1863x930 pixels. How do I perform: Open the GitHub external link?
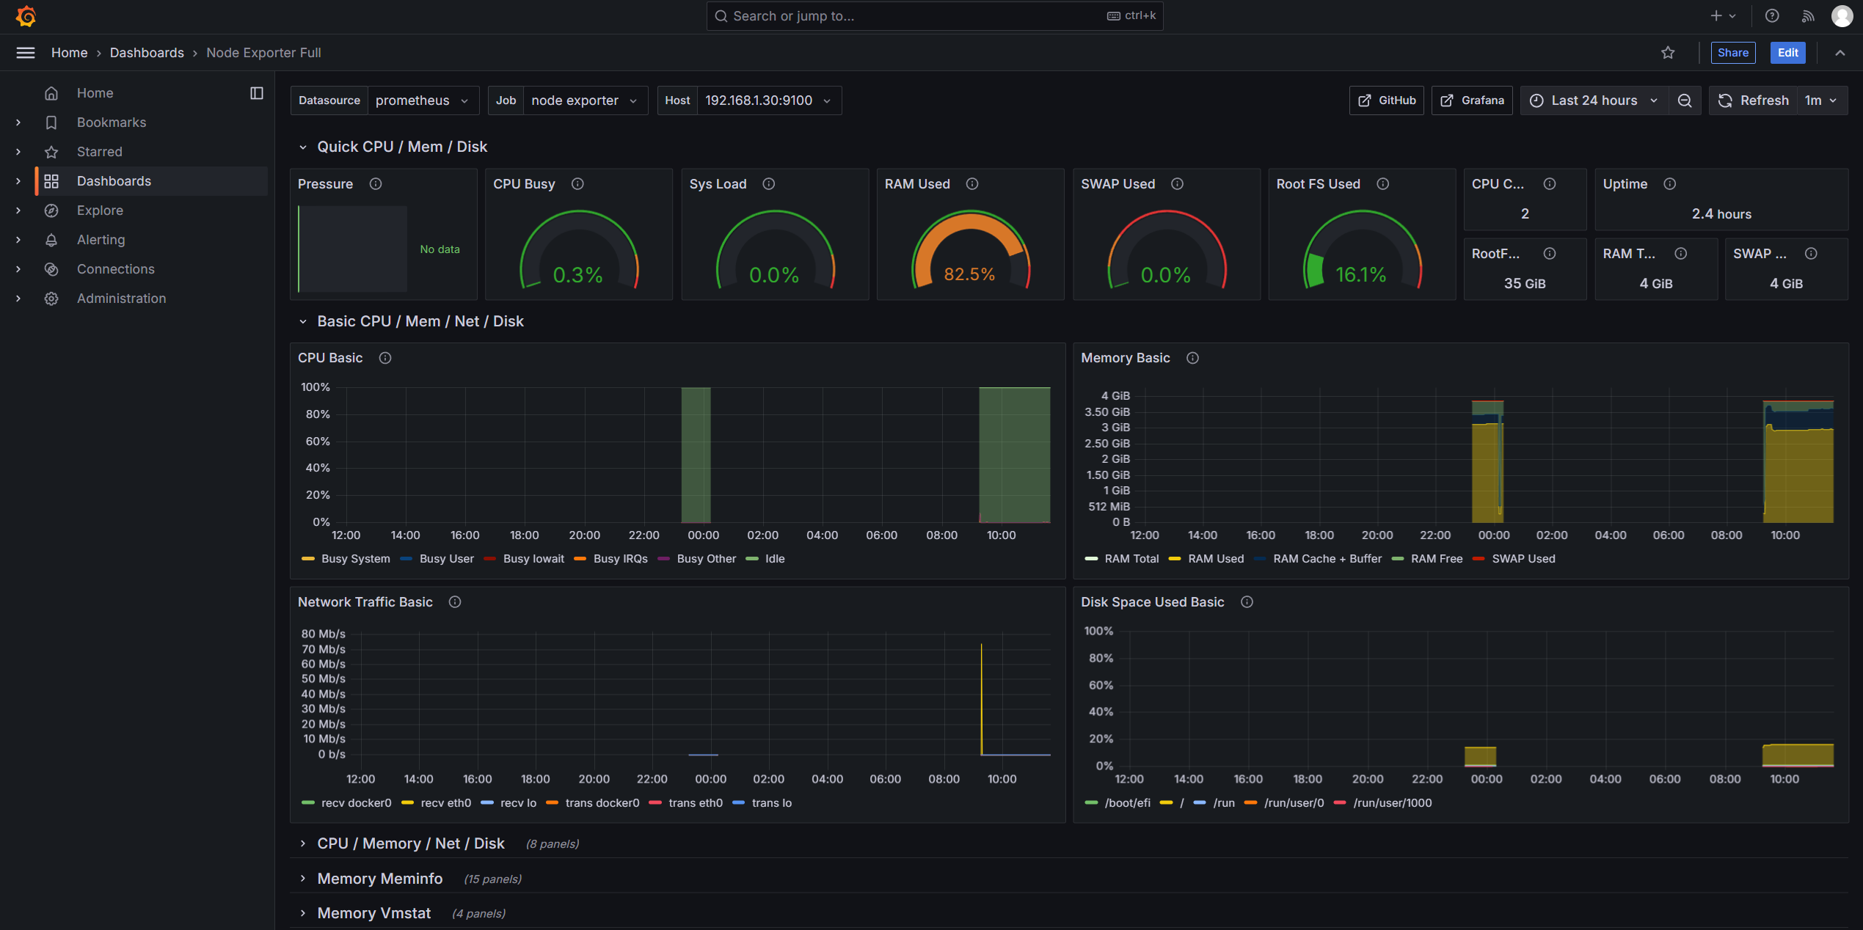(x=1386, y=100)
